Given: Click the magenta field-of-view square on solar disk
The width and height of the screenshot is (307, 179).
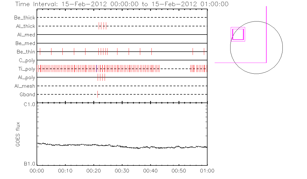Looking at the screenshot, I should (238, 34).
